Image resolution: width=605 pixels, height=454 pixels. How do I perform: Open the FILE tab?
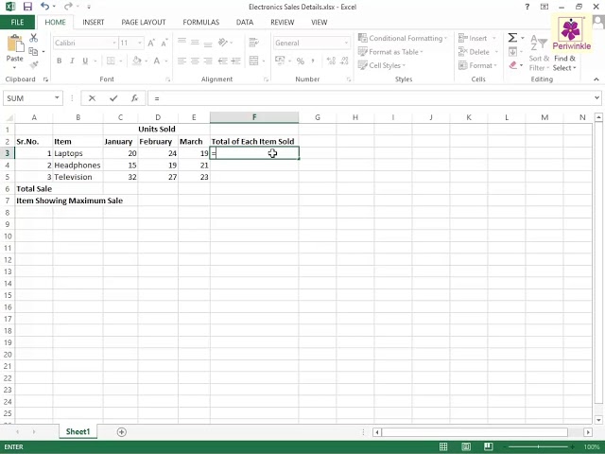(x=17, y=22)
